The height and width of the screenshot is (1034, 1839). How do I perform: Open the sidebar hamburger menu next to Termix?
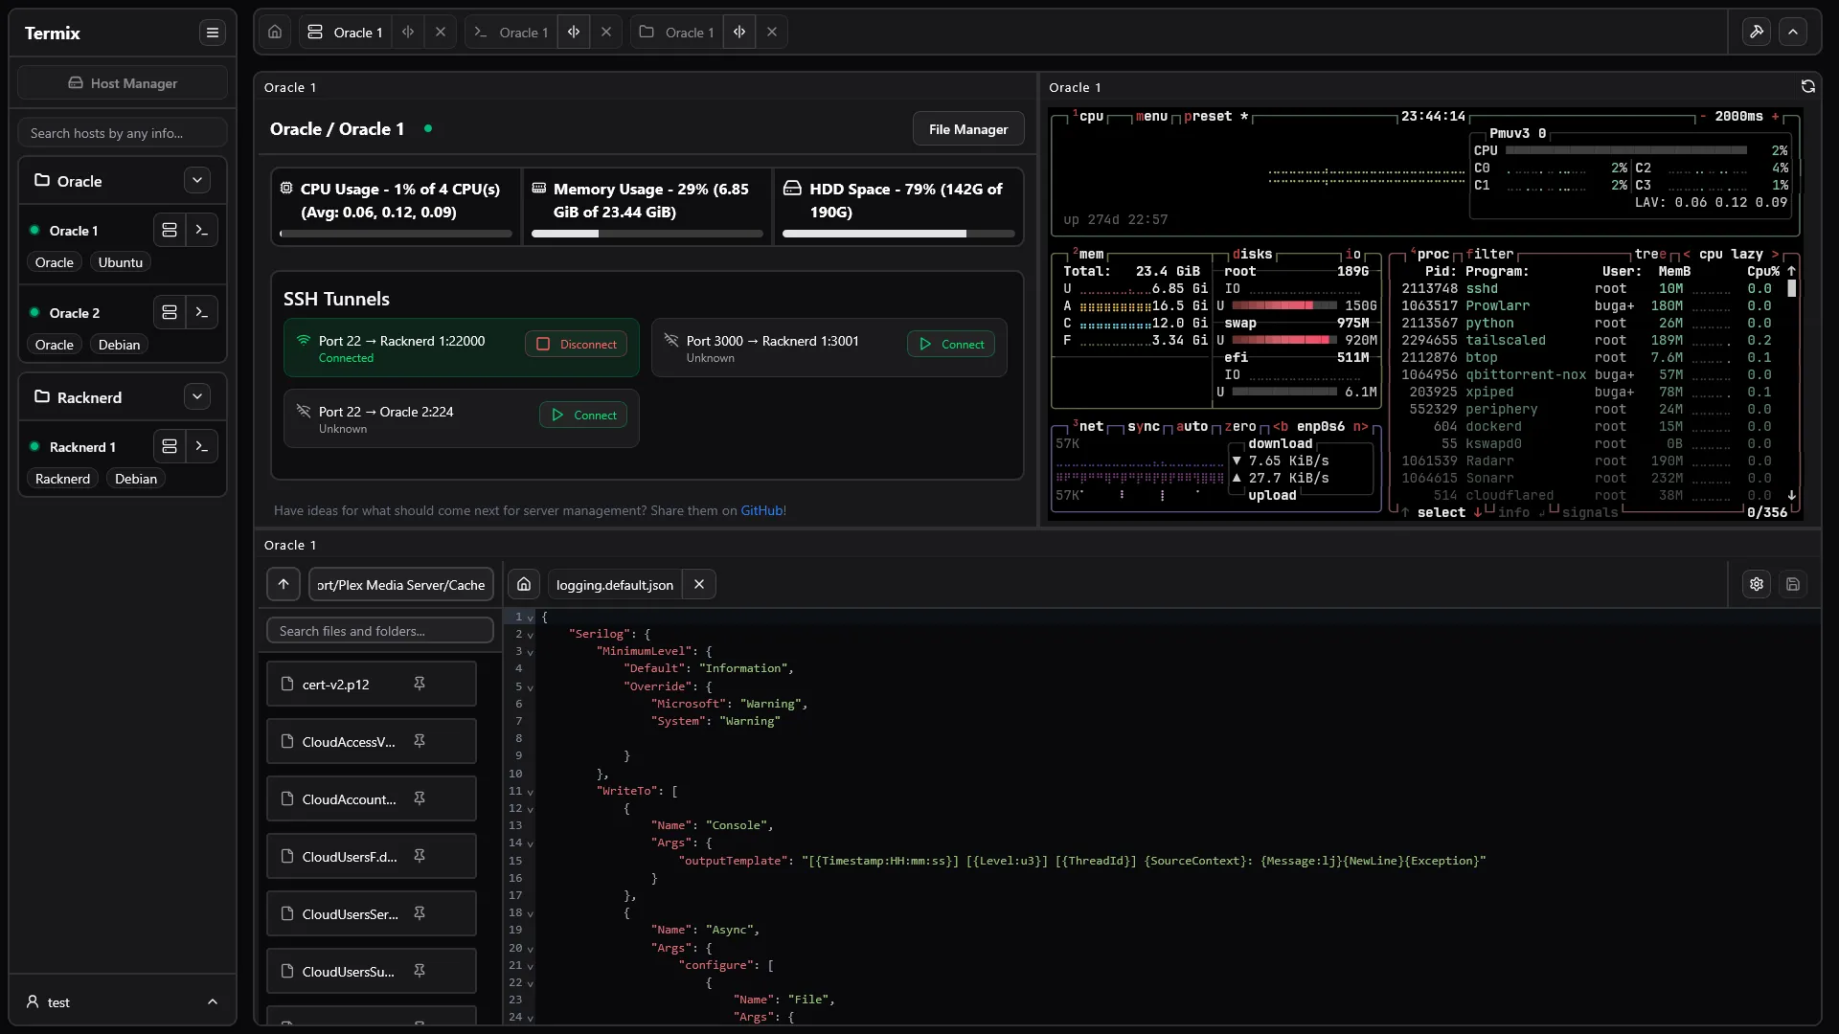pos(213,33)
